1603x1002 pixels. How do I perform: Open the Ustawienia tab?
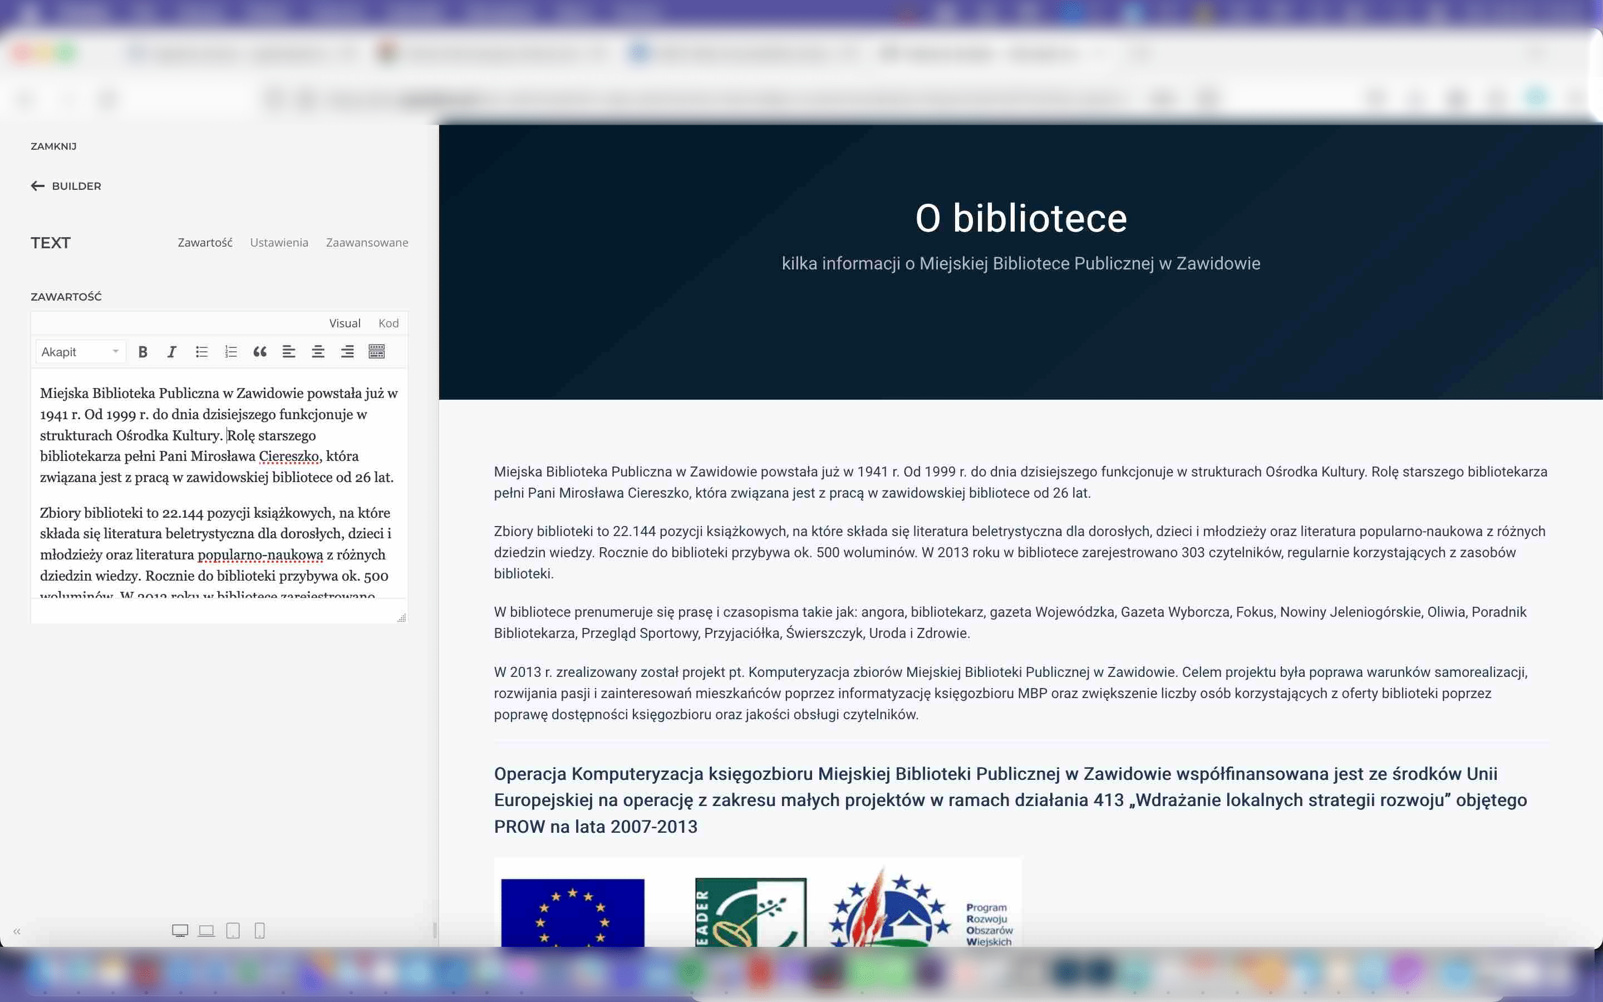coord(279,243)
